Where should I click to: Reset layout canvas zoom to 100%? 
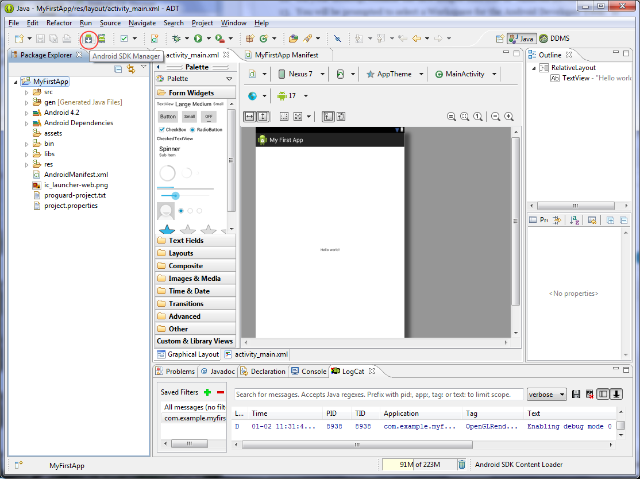tap(478, 117)
